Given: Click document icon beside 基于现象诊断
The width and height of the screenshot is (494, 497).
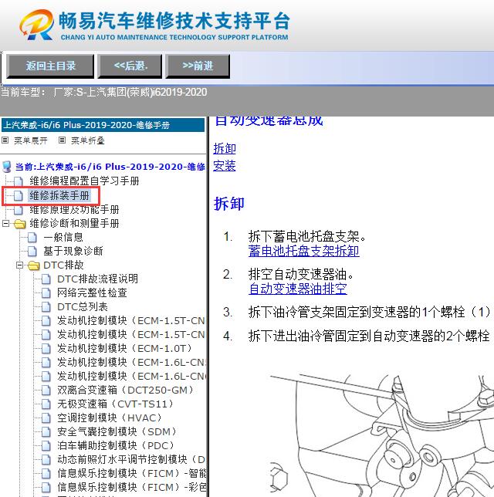Looking at the screenshot, I should tap(32, 252).
